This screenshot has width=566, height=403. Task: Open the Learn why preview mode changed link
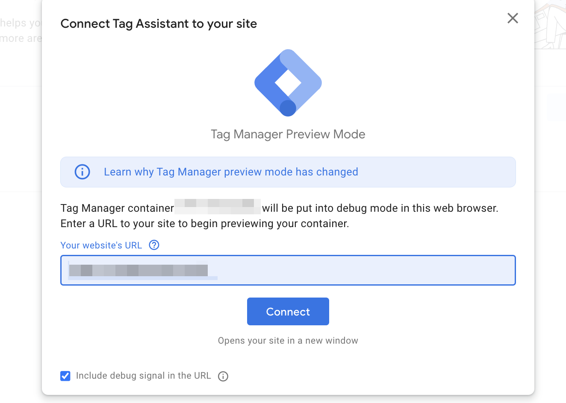(x=231, y=172)
